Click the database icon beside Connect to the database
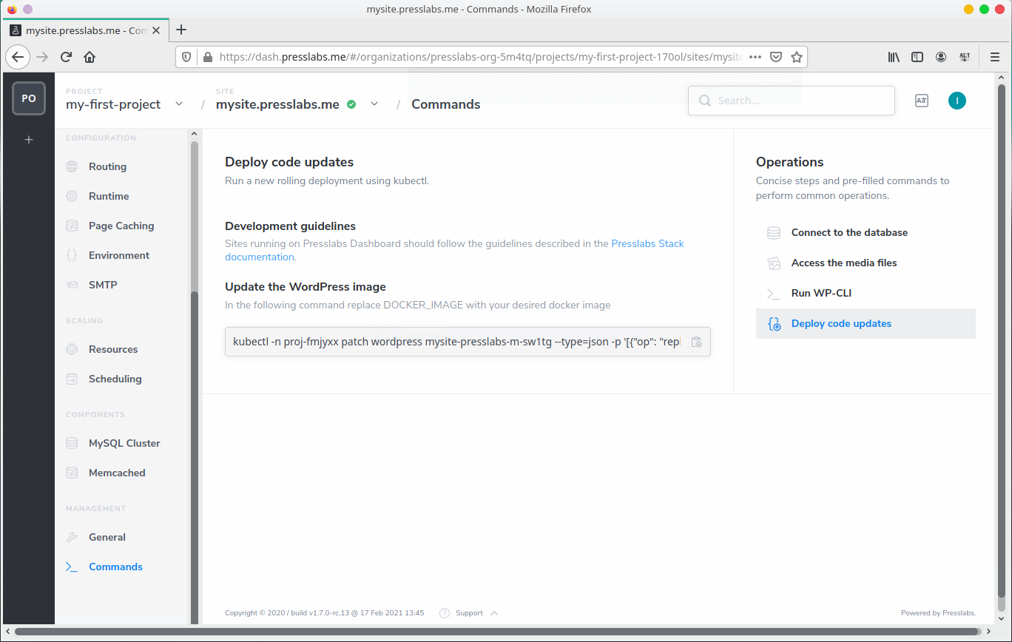 774,232
